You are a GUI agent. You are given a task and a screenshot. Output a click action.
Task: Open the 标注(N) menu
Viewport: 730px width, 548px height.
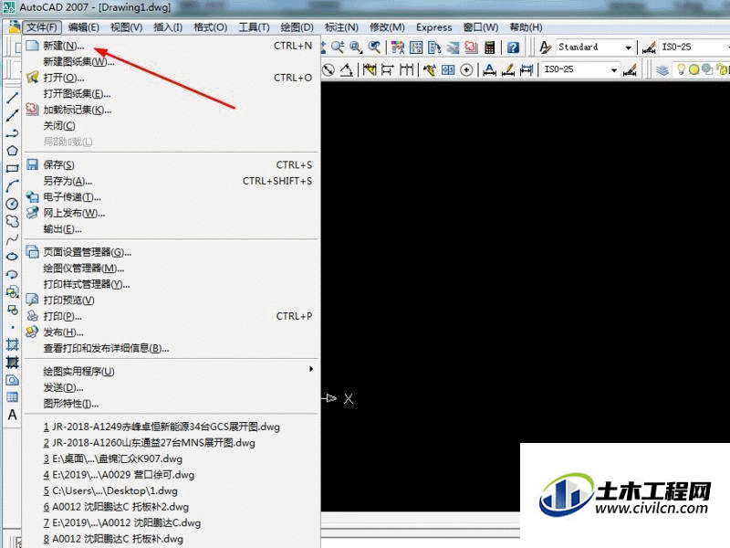pyautogui.click(x=341, y=27)
